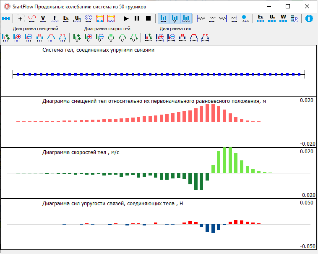This screenshot has width=318, height=254.
Task: Auto-scale the force diagram (green arrows)
Action: 149,38
